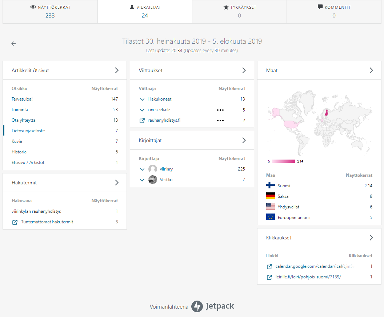The width and height of the screenshot is (384, 317).
Task: Click the three-dots menu for oneseek.de
Action: click(220, 110)
